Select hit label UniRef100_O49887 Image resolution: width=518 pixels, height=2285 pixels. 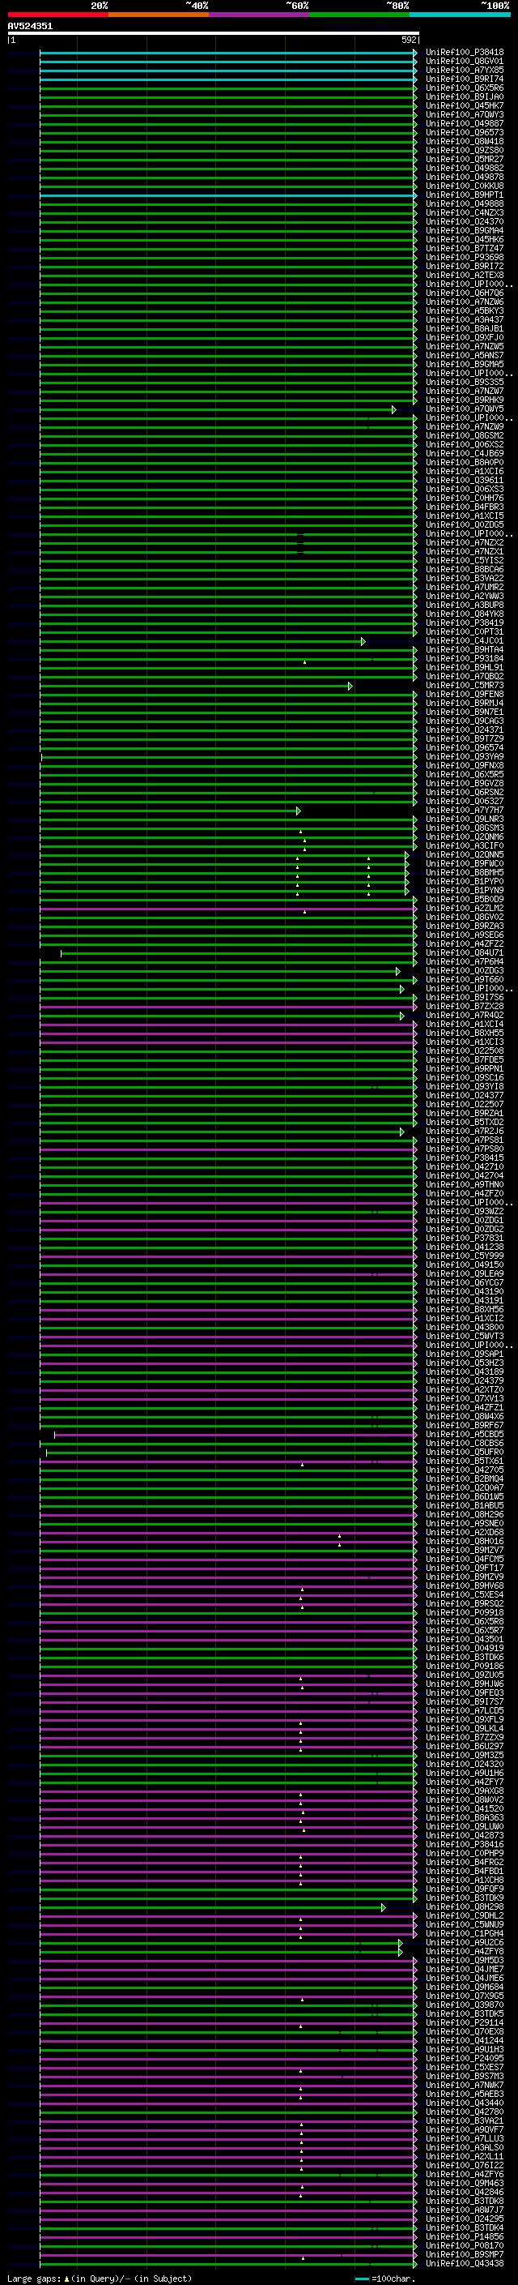click(465, 123)
